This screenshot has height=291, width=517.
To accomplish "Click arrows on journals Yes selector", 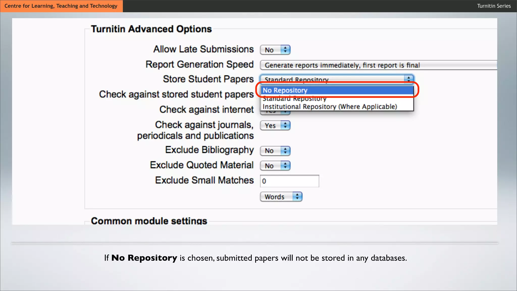I will [285, 125].
